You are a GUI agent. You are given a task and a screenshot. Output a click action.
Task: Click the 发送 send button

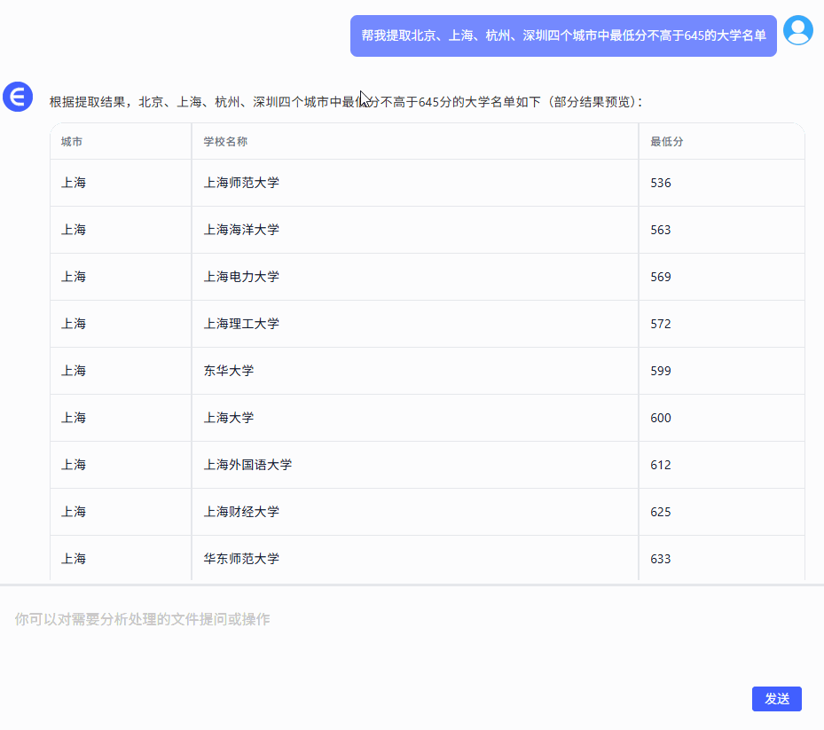(776, 698)
